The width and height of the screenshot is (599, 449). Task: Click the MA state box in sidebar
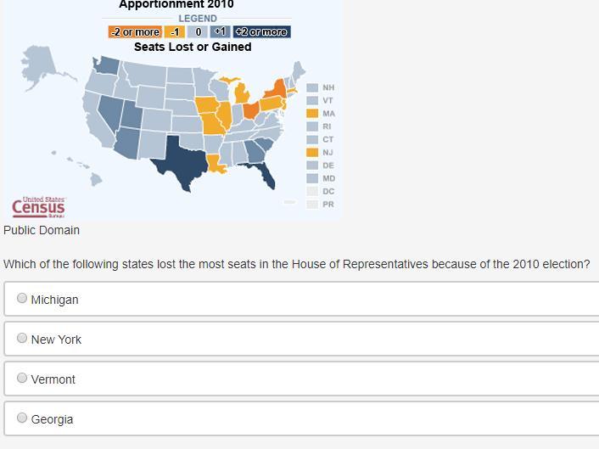tap(312, 114)
